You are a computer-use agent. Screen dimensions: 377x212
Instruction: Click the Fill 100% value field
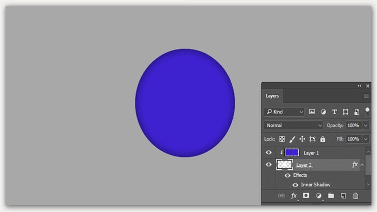point(353,139)
